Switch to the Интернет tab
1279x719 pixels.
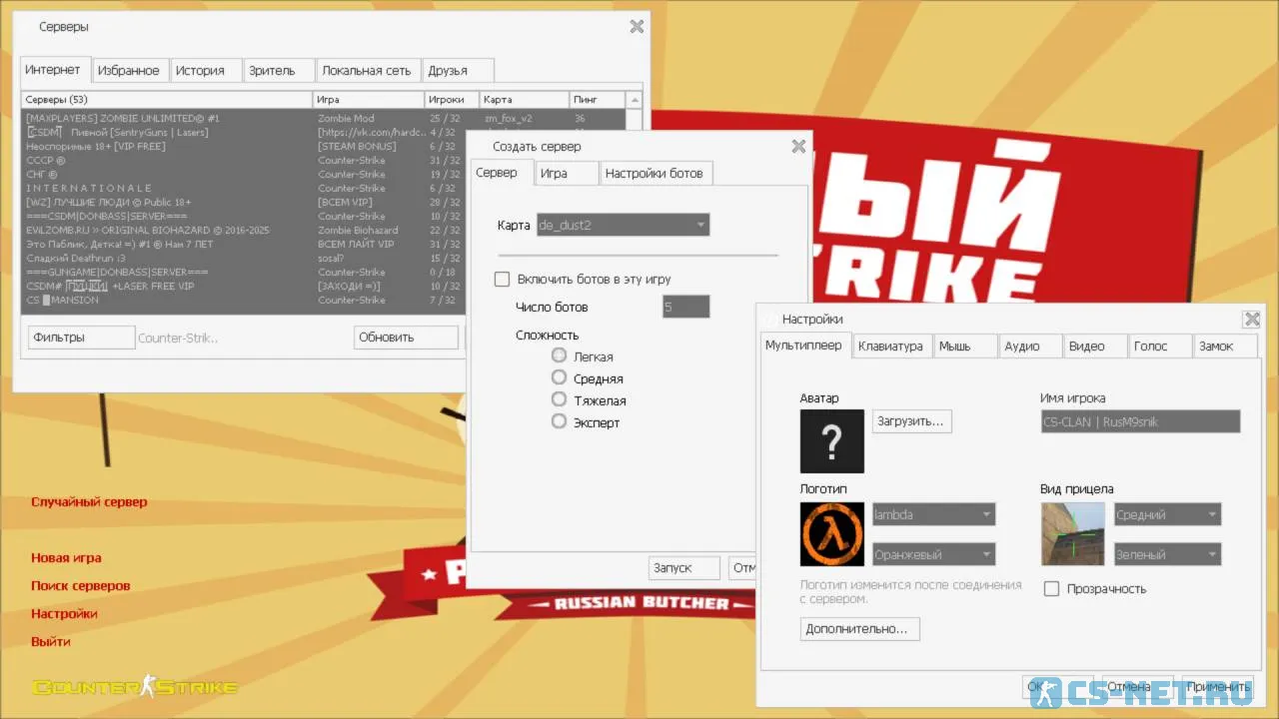point(55,70)
